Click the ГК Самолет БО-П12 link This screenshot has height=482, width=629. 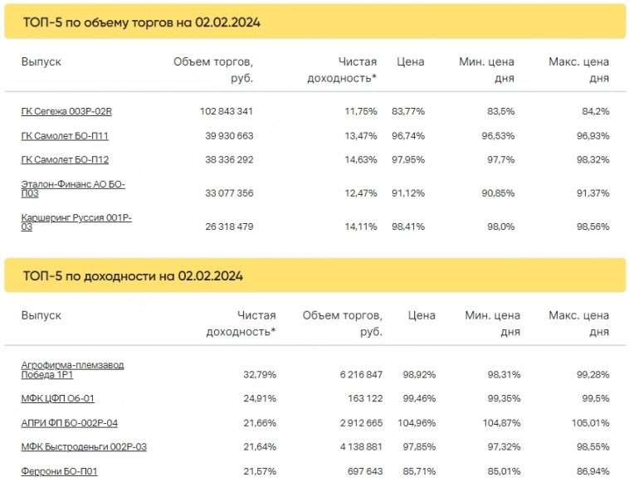[65, 159]
